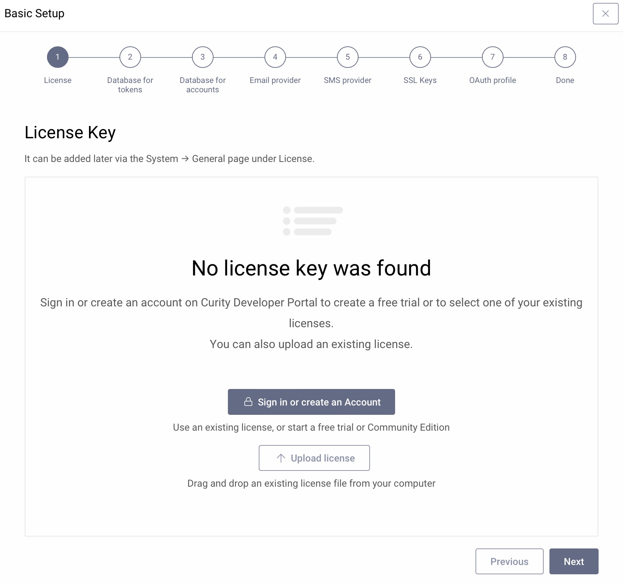623x584 pixels.
Task: Click the No license key was found heading
Action: click(x=311, y=268)
